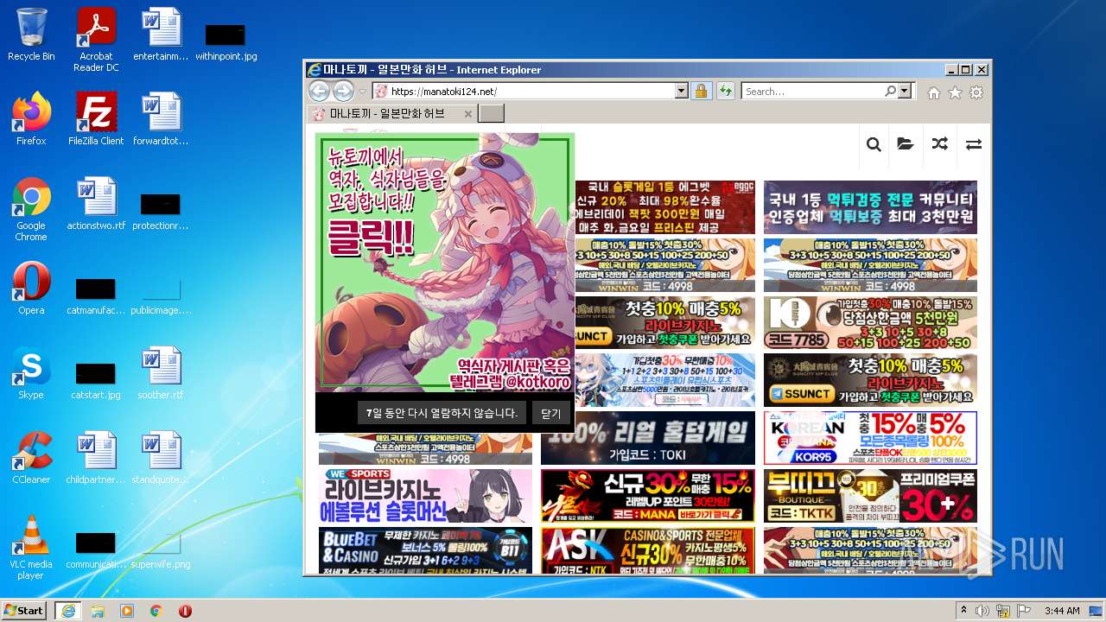Open FileZilla Client shortcut
This screenshot has width=1106, height=622.
tap(96, 118)
